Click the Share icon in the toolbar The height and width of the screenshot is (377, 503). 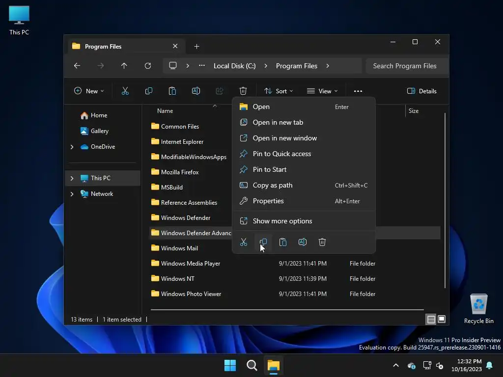[x=220, y=91]
